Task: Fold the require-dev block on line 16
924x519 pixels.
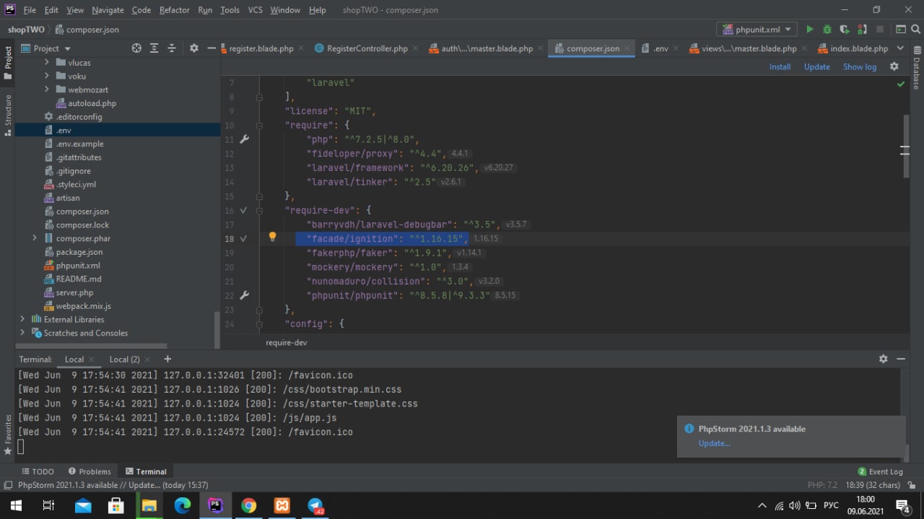Action: [259, 210]
